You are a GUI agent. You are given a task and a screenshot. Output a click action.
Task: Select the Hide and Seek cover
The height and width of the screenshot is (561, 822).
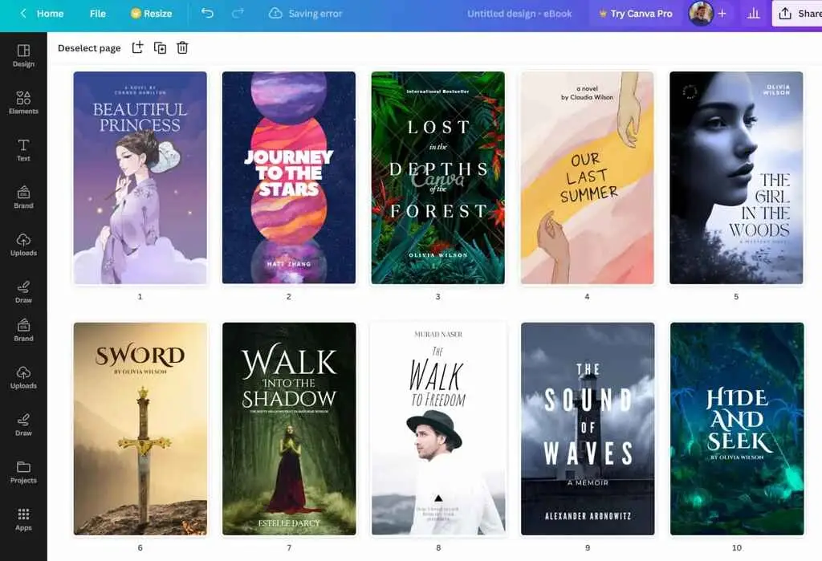(737, 429)
